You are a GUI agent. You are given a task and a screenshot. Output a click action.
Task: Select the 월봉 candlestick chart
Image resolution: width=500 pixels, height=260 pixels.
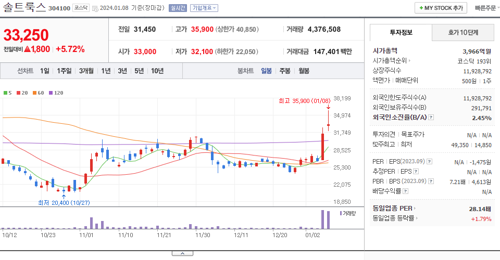click(x=304, y=71)
